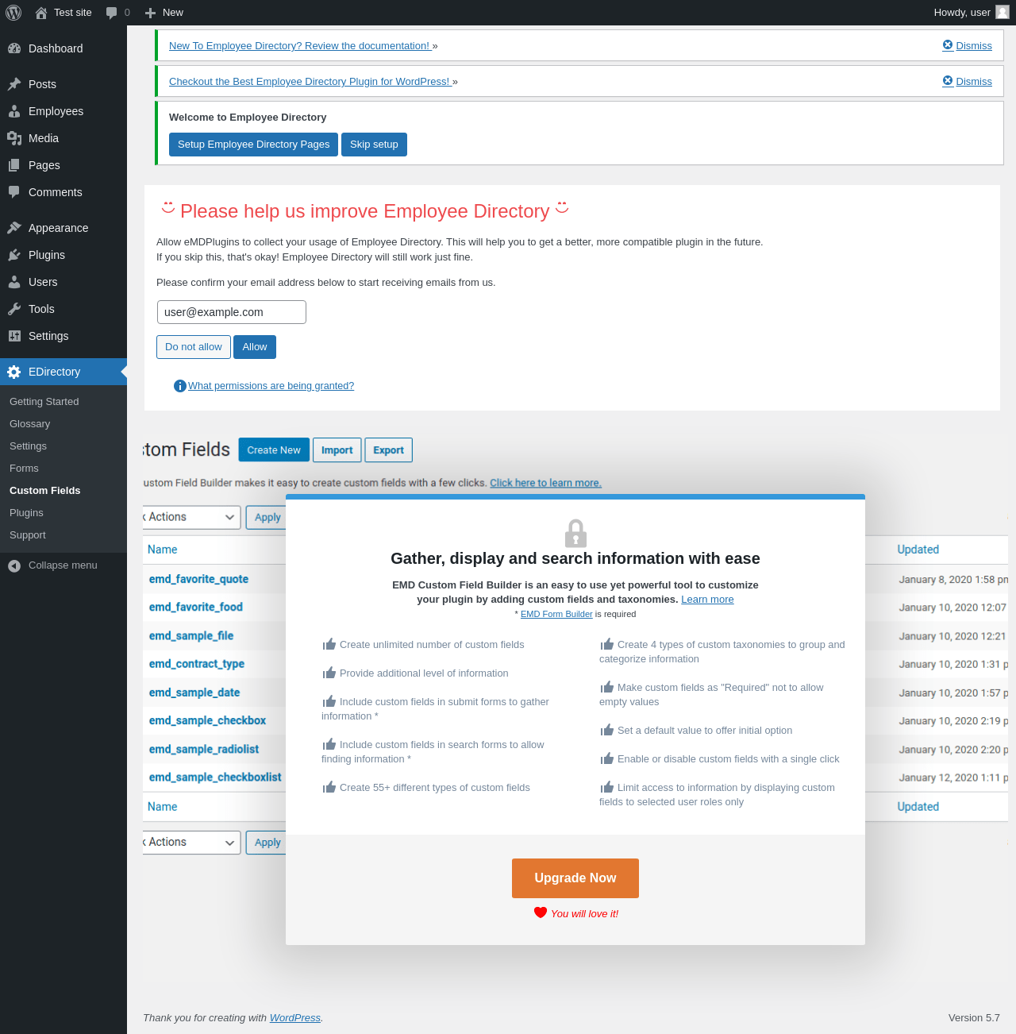
Task: Click the Posts pushpin icon
Action: point(14,84)
